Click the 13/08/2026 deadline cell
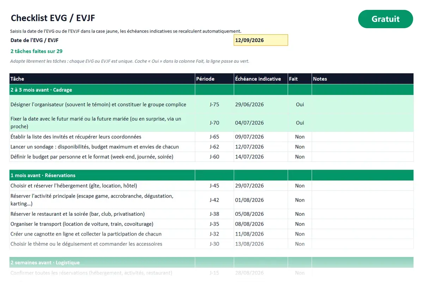The height and width of the screenshot is (282, 423). [261, 244]
